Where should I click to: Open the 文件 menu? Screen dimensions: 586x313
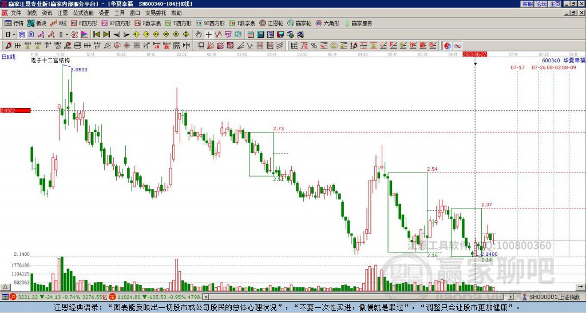tap(16, 13)
